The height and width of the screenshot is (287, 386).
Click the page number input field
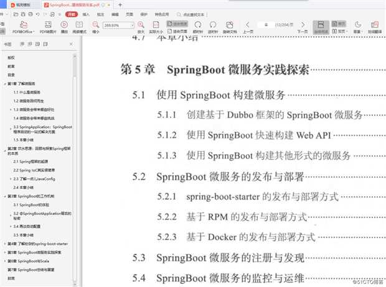pyautogui.click(x=266, y=25)
